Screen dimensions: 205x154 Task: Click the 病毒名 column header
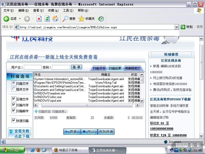click(106, 74)
